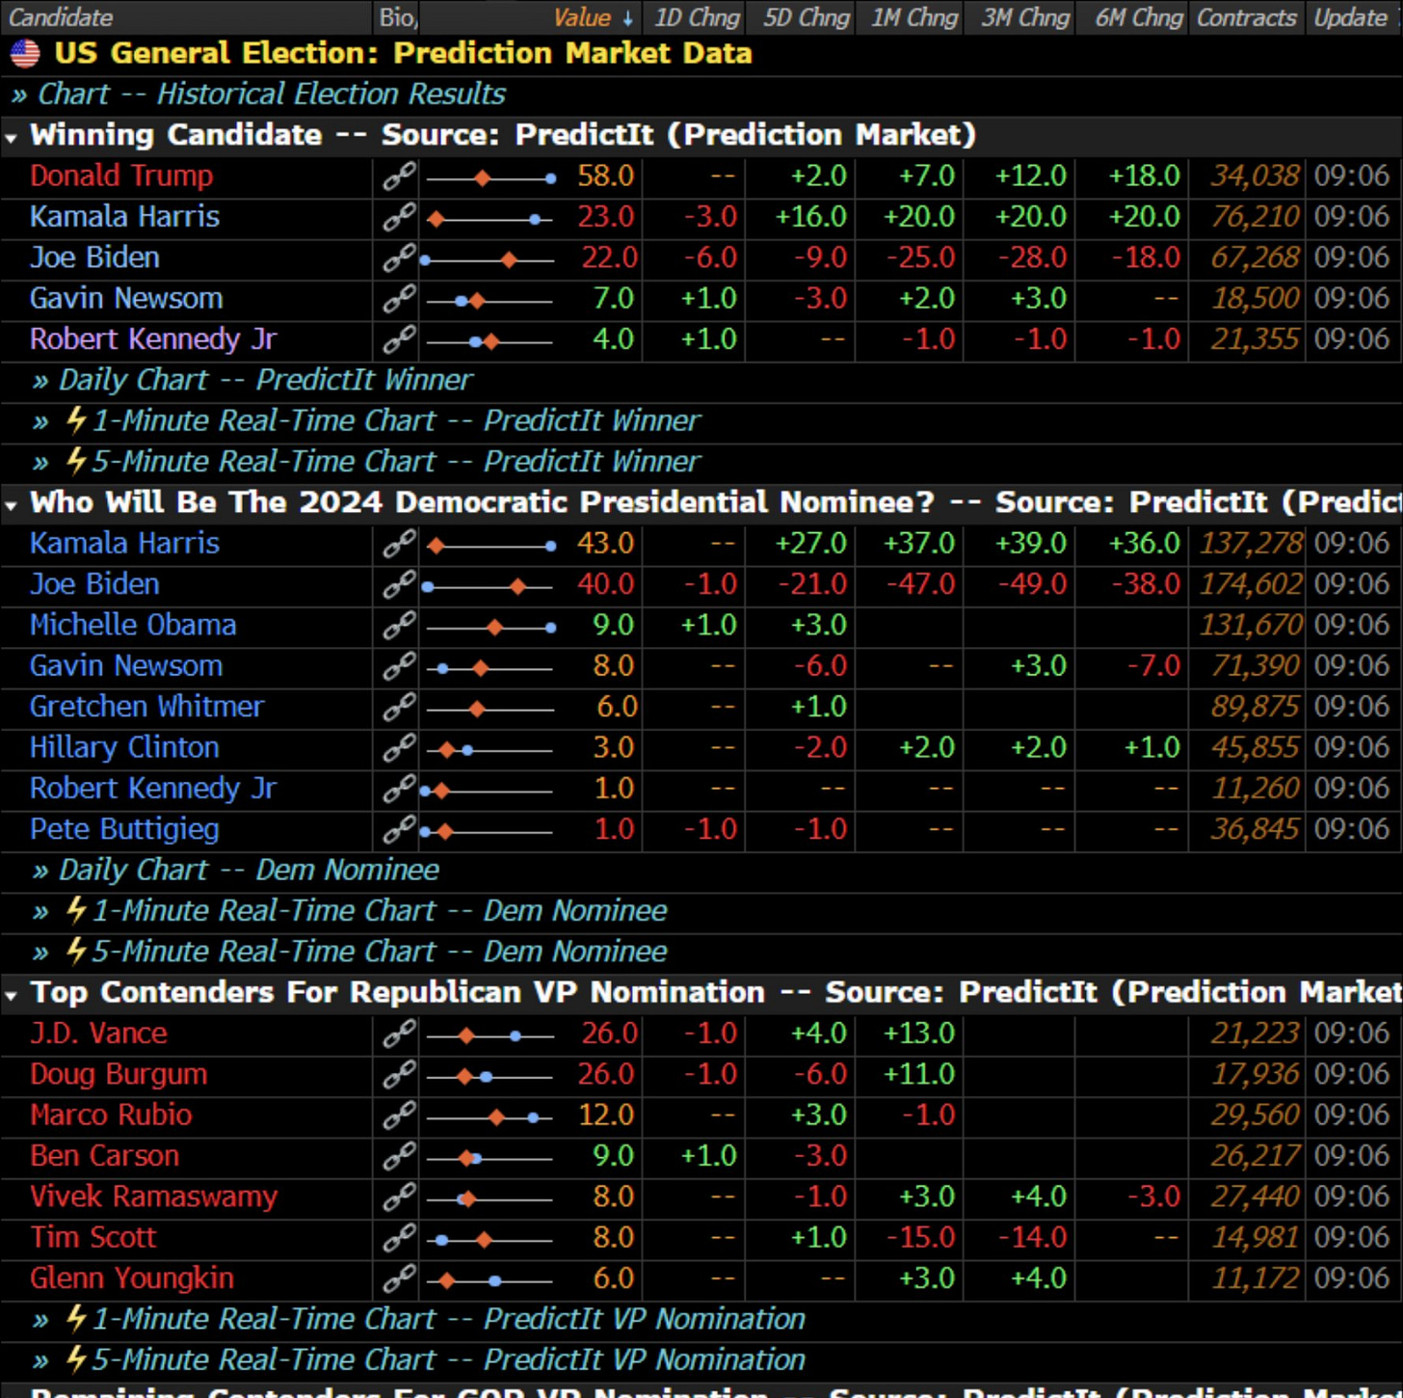Screen dimensions: 1403x1398
Task: Click Pete Buttigieg contracts 36,845
Action: [1255, 829]
